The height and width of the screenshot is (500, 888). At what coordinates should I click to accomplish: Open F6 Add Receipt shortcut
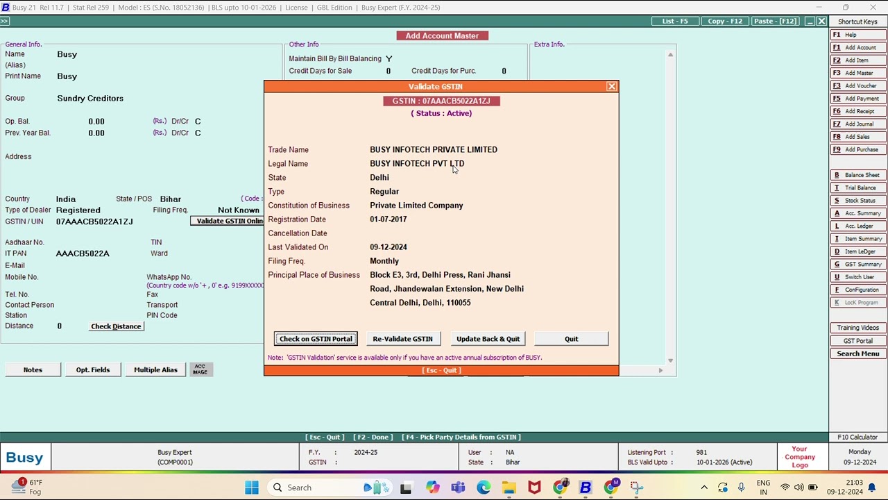(x=857, y=111)
